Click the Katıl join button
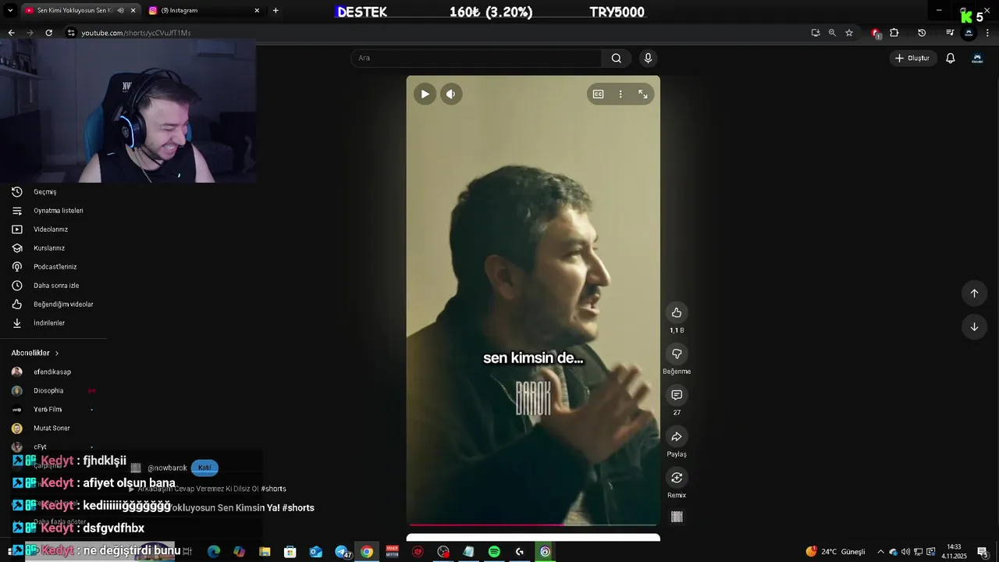This screenshot has height=562, width=999. (204, 468)
